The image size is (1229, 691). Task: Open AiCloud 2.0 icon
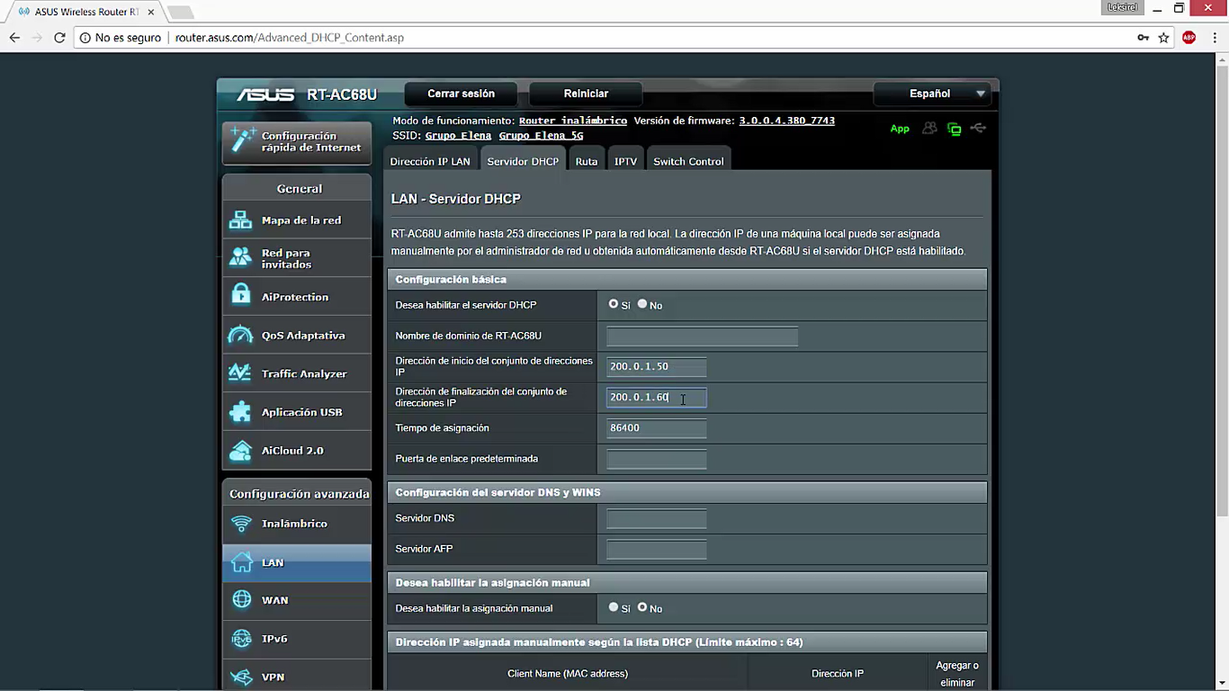(240, 451)
